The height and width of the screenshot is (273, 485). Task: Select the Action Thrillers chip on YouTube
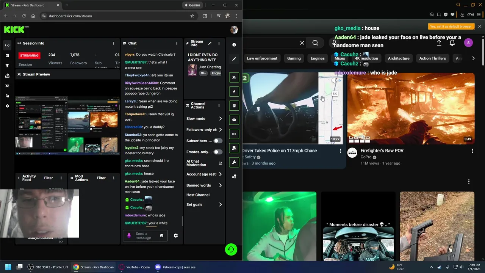[x=432, y=58]
